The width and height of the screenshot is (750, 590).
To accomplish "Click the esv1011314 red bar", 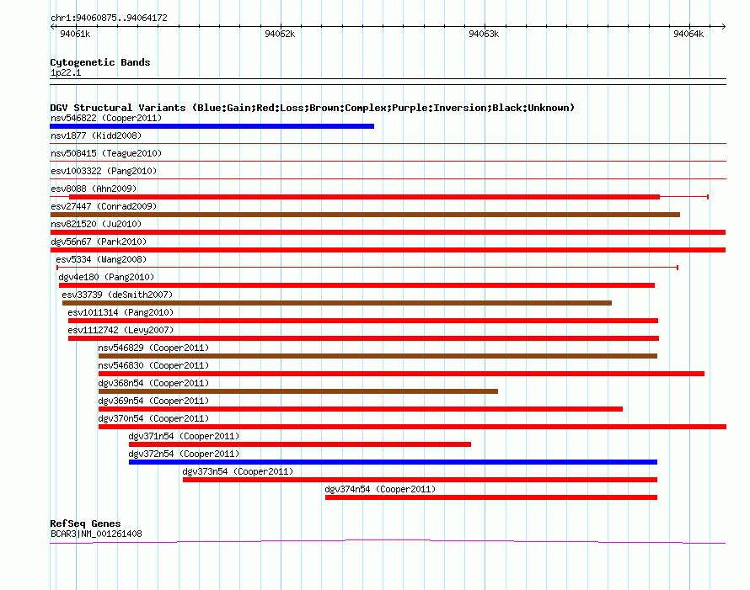I will tap(363, 321).
